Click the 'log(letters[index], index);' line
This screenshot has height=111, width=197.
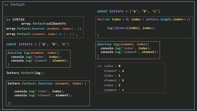(131, 28)
